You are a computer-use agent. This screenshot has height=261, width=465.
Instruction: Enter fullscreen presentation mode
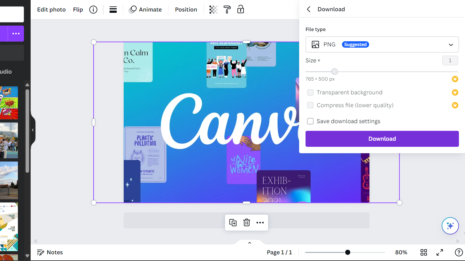point(440,252)
